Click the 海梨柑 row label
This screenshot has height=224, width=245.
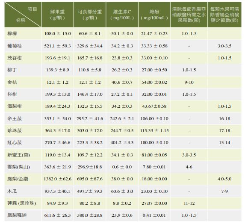tap(15, 106)
